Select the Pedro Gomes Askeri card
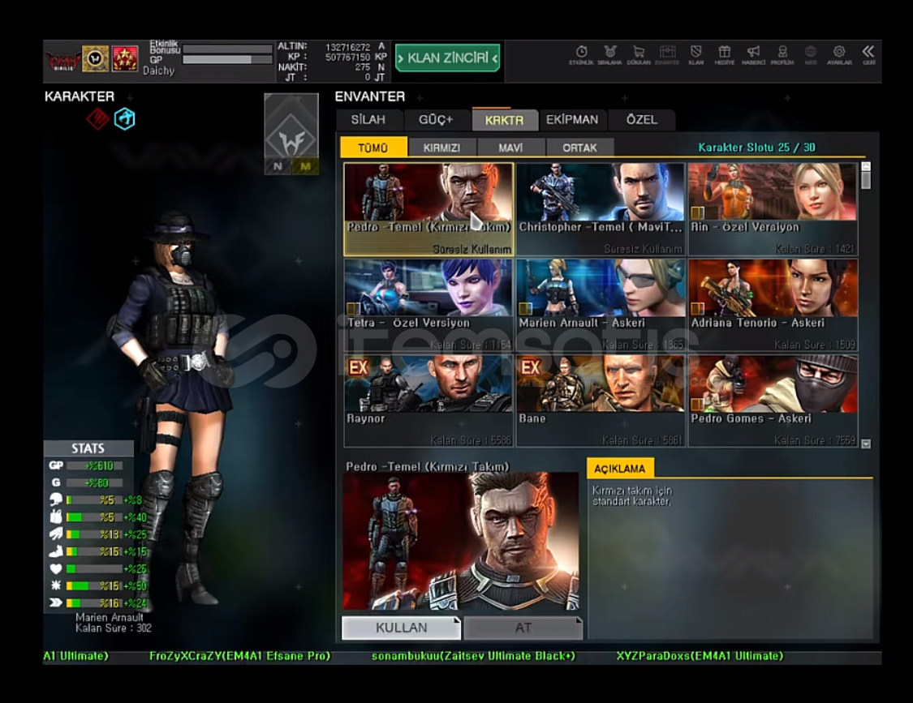This screenshot has height=703, width=913. [x=773, y=401]
